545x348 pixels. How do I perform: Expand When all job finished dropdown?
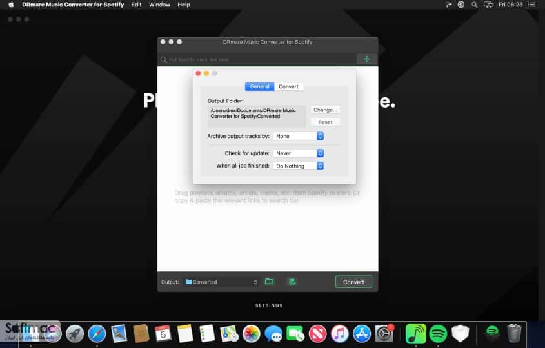pos(299,166)
